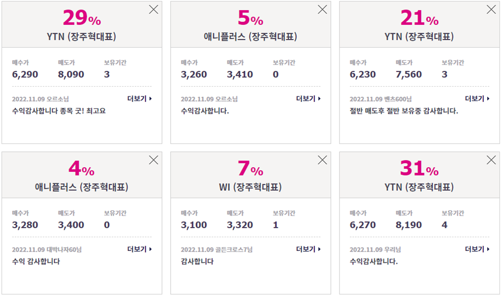Screen dimensions: 502x296
Task: Open 더보기 on 오르소님's 29% YTN review
Action: [x=140, y=99]
